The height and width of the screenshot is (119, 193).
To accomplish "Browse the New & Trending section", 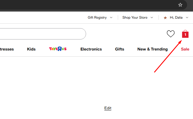I will [152, 49].
